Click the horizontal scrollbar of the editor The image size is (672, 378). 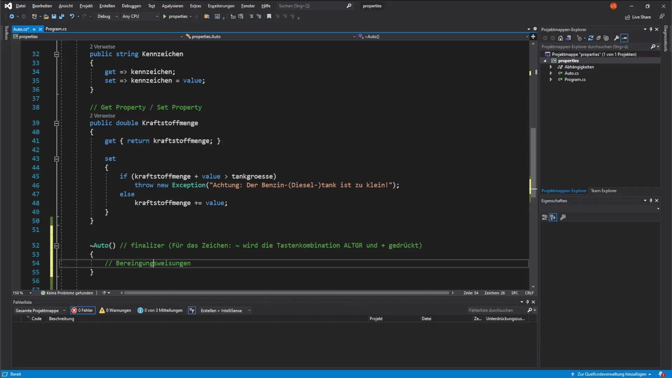[286, 293]
